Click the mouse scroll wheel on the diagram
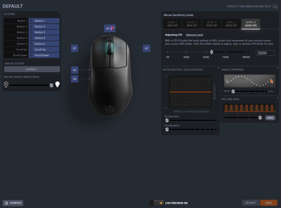The width and height of the screenshot is (281, 208). [x=110, y=48]
